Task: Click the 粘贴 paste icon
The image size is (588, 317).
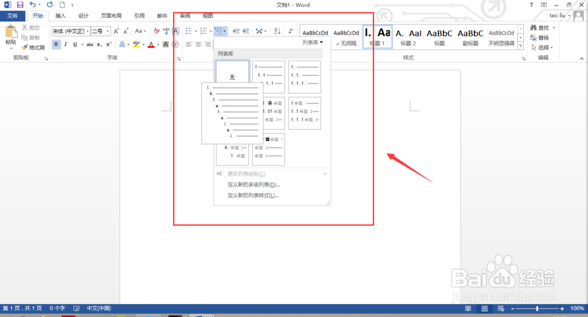Action: (11, 32)
